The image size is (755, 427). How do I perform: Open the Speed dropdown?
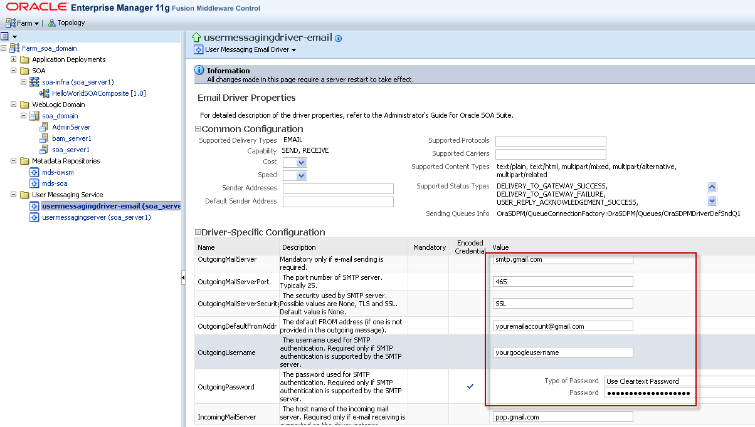[x=301, y=175]
